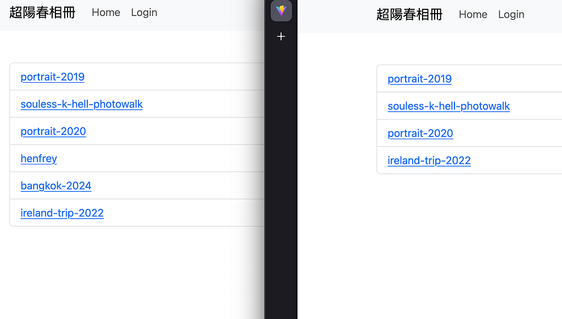
Task: Open portrait-2019 album in left pane
Action: pos(53,77)
